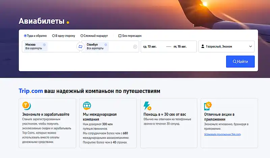Add another destination with the plus icon
Image resolution: width=270 pixels, height=158 pixels.
tap(135, 47)
